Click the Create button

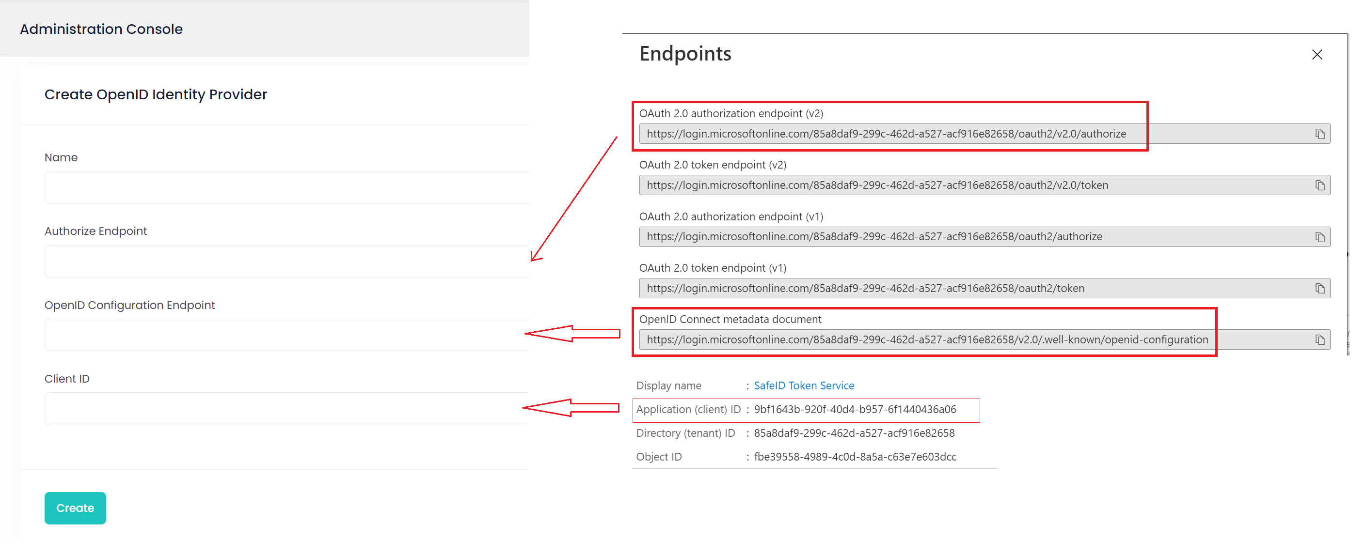point(75,508)
